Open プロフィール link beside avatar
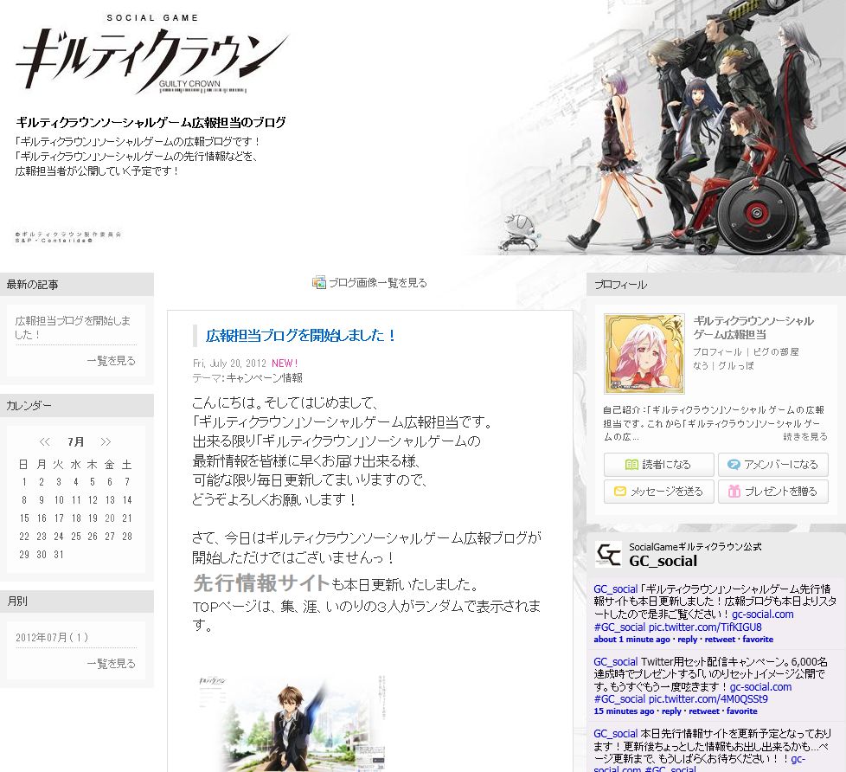Image resolution: width=846 pixels, height=772 pixels. click(x=718, y=352)
